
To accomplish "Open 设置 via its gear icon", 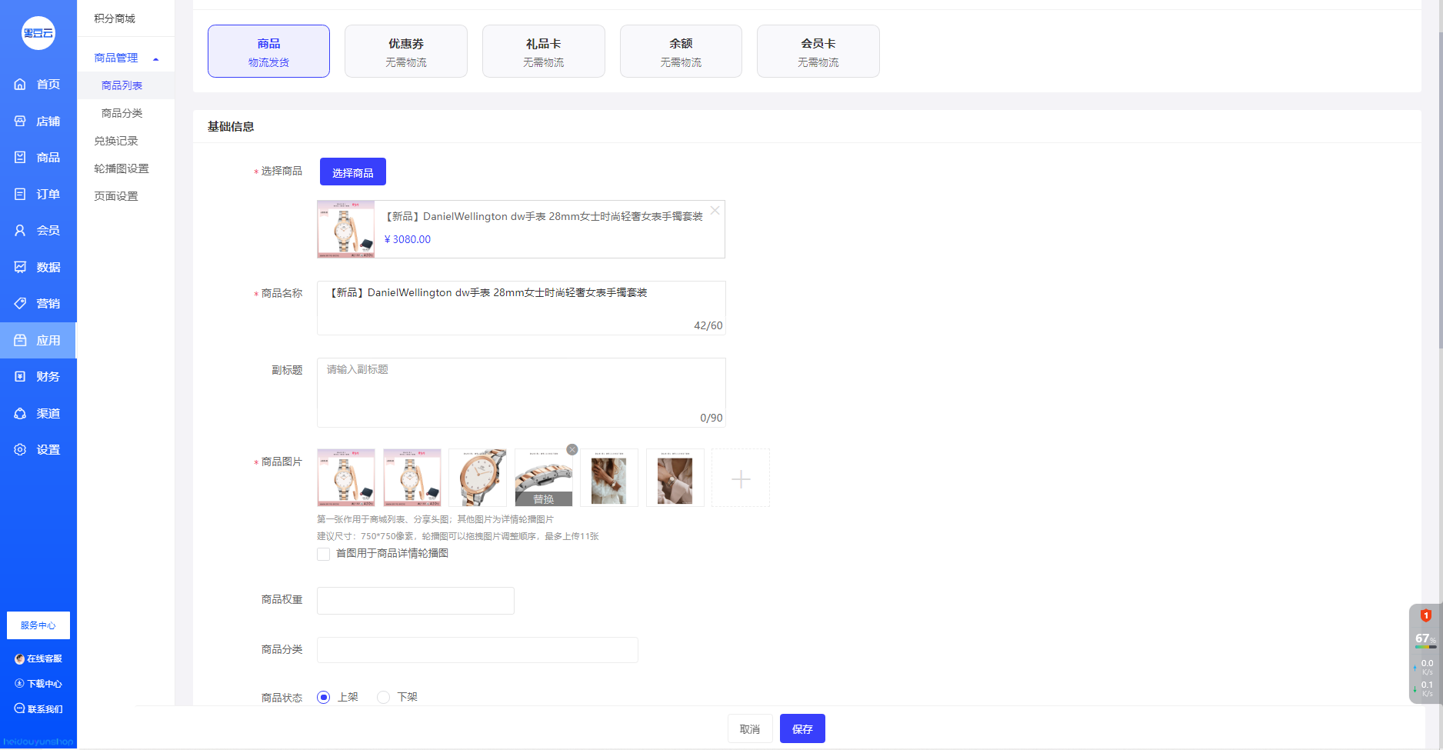I will pos(20,450).
